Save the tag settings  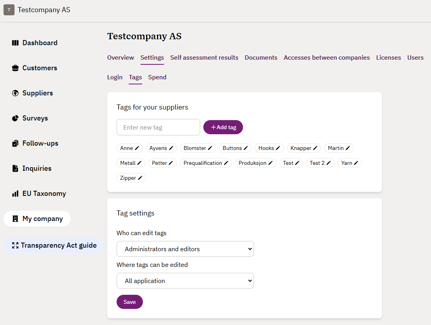pos(130,302)
